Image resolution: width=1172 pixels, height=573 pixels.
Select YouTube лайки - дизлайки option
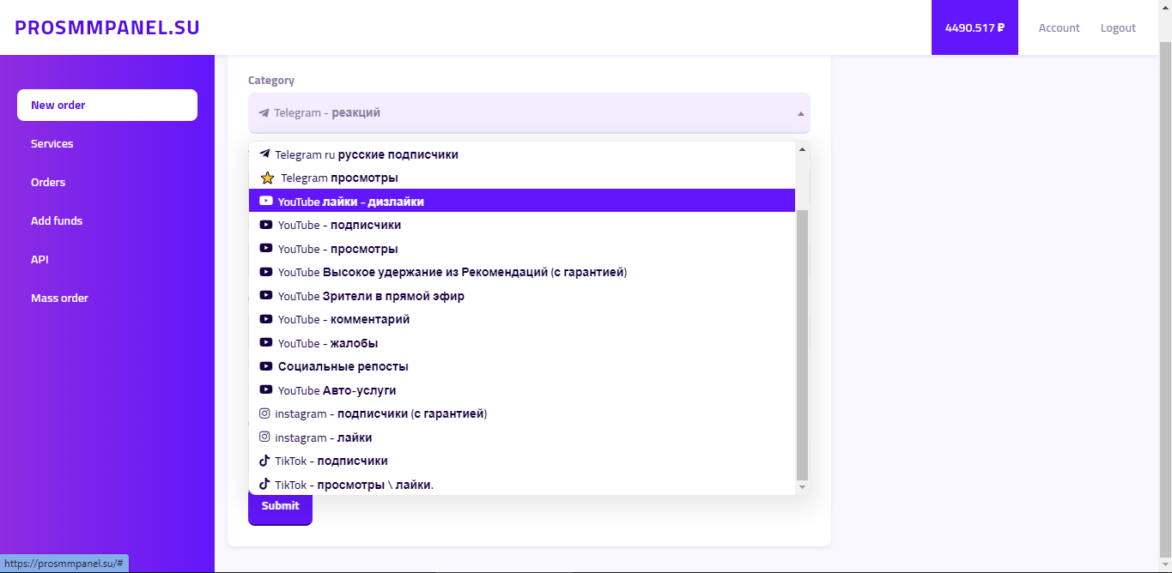coord(522,202)
